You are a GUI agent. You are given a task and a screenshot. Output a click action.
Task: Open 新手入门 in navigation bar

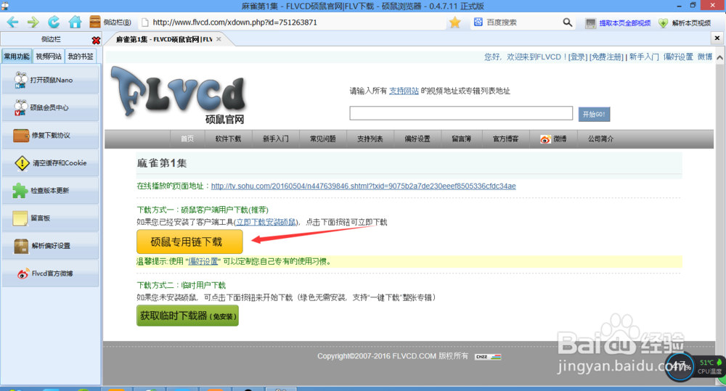point(275,139)
